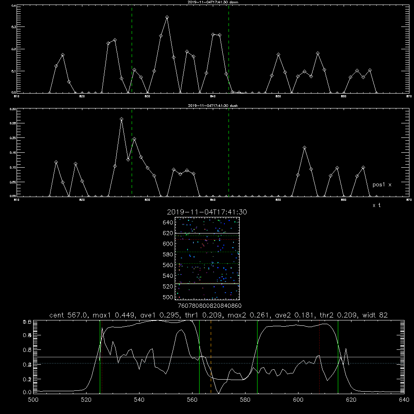
Task: Click the left green dashed line in dawn plot
Action: coord(132,49)
